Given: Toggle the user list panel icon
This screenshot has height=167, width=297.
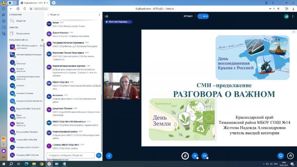Looking at the screenshot, I should (x=106, y=16).
